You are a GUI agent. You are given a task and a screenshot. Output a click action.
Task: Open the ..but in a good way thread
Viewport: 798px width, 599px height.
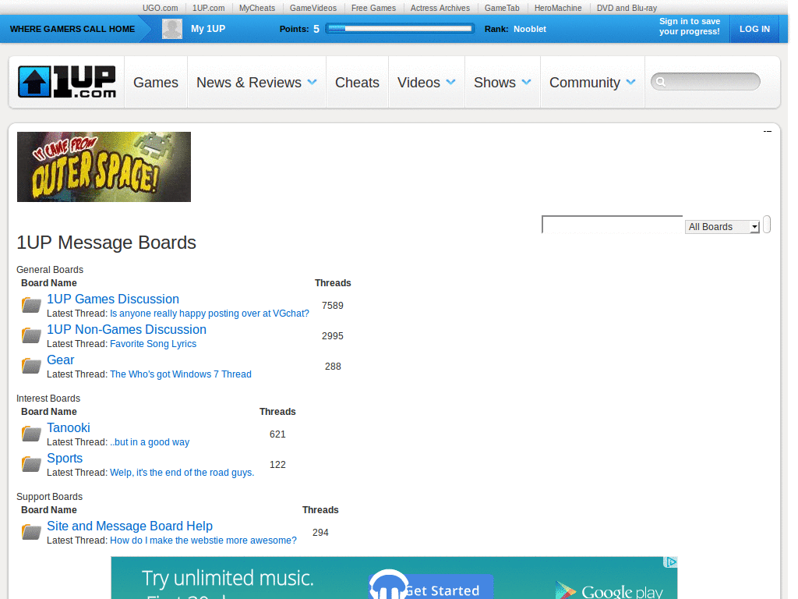(x=150, y=442)
